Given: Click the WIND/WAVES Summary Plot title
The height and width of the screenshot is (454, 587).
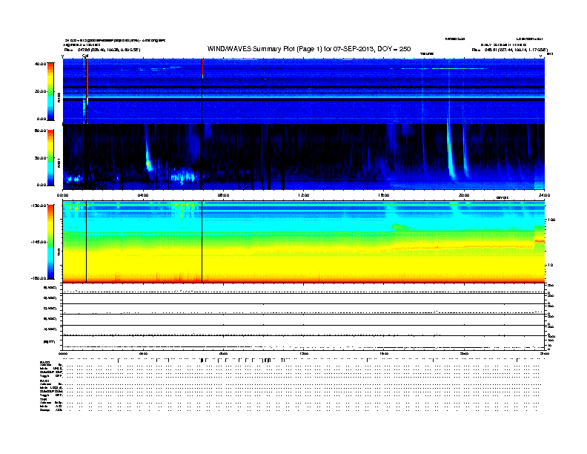Looking at the screenshot, I should [309, 49].
